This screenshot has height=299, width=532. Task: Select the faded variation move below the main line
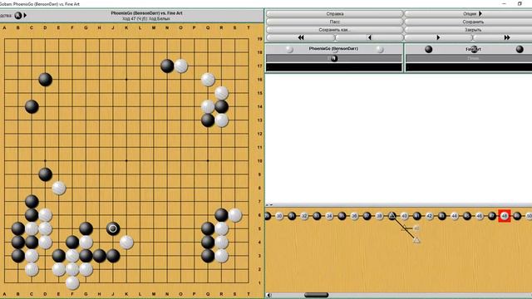pos(416,228)
